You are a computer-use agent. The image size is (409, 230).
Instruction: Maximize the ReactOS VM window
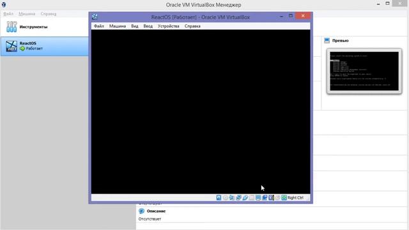point(291,16)
